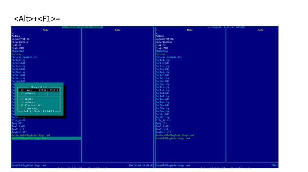Viewport: 308px width, 172px height.
Task: Select Encyclopedia folder in left panel
Action: pyautogui.click(x=20, y=42)
